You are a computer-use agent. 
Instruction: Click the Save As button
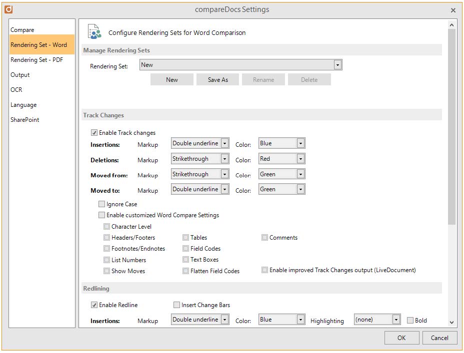(217, 79)
